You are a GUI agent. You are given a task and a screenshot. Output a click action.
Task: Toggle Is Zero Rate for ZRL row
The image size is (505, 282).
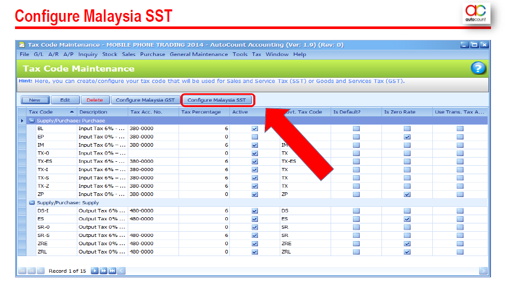coord(407,252)
